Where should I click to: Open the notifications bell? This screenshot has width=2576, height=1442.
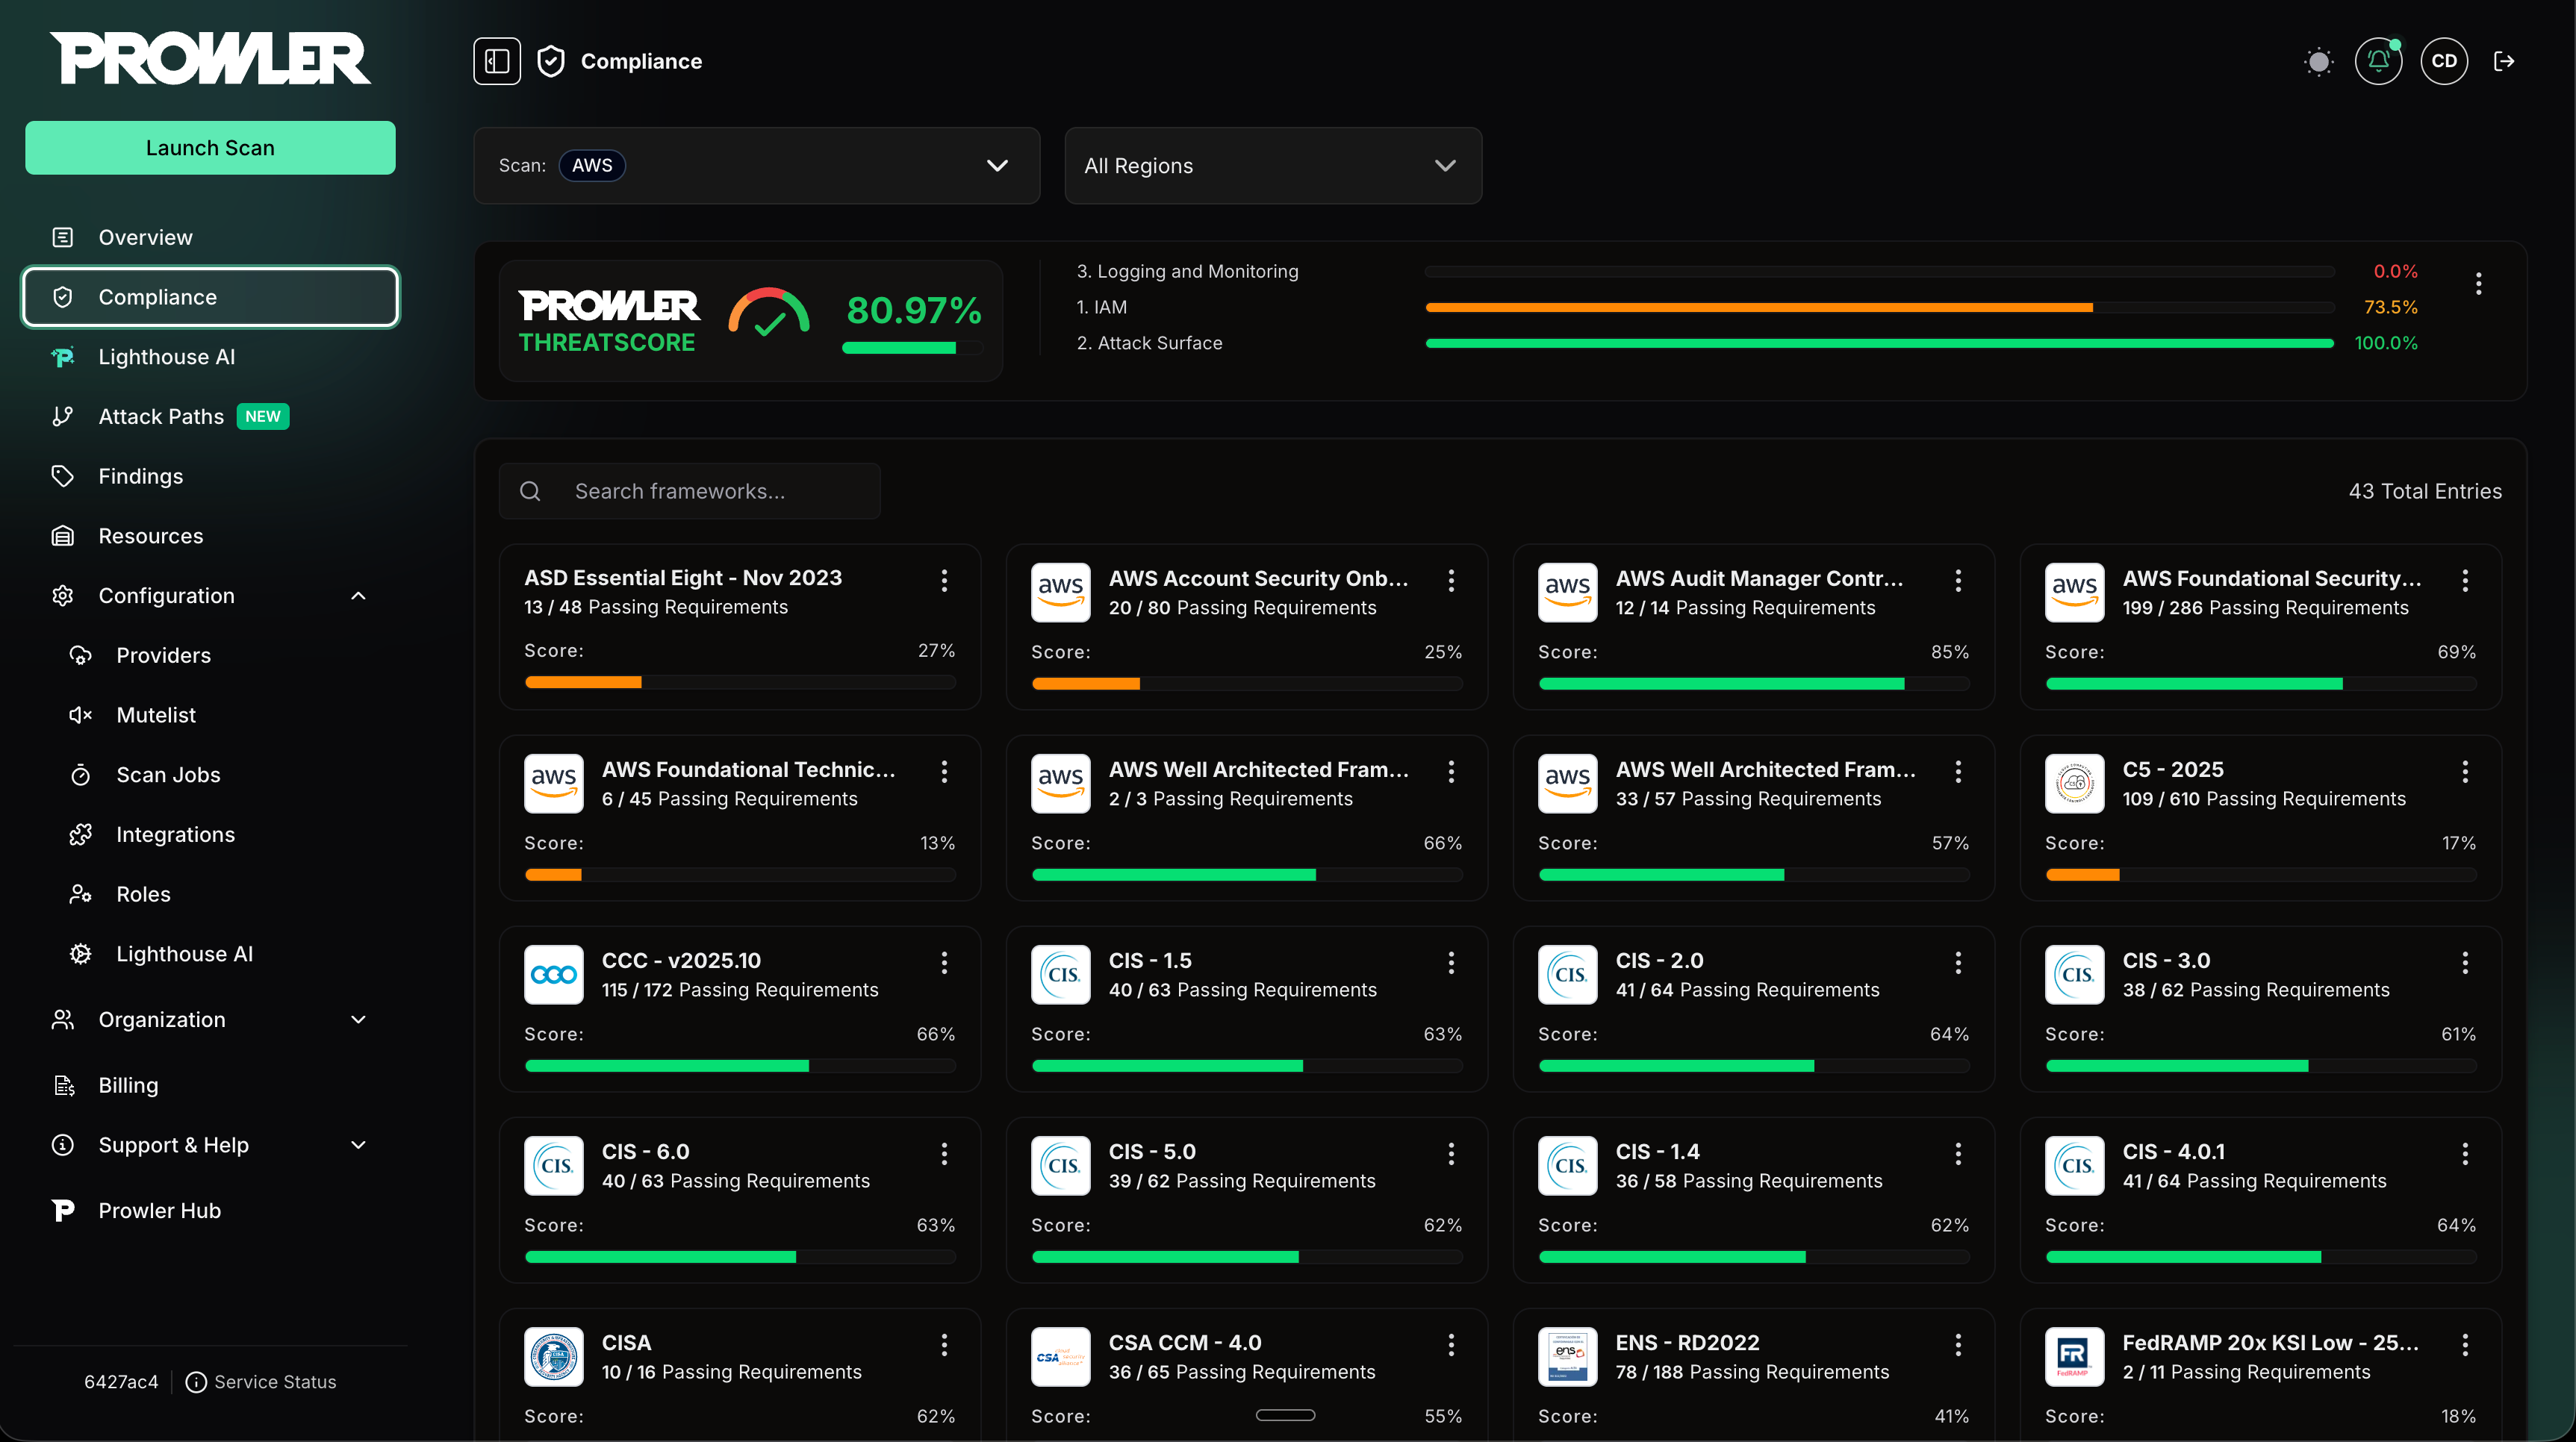(x=2378, y=61)
